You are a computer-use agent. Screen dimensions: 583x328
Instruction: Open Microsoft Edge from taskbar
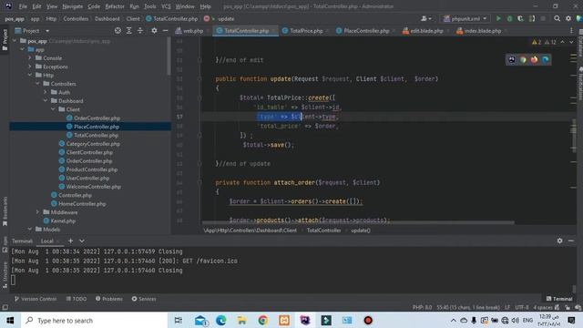point(220,320)
